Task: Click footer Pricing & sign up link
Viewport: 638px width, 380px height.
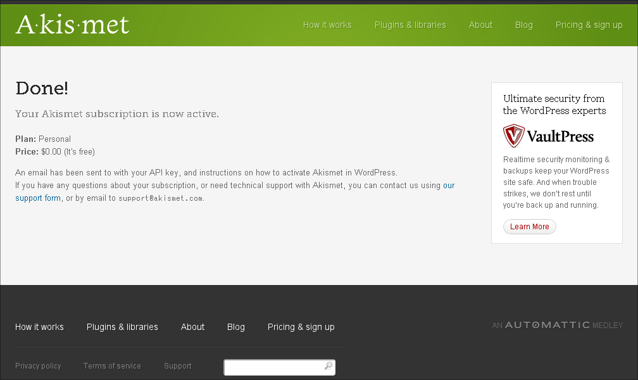Action: coord(301,327)
